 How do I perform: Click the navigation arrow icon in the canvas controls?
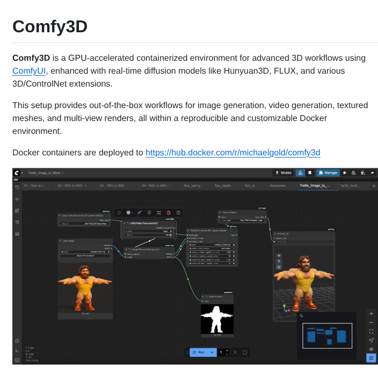pyautogui.click(x=371, y=340)
